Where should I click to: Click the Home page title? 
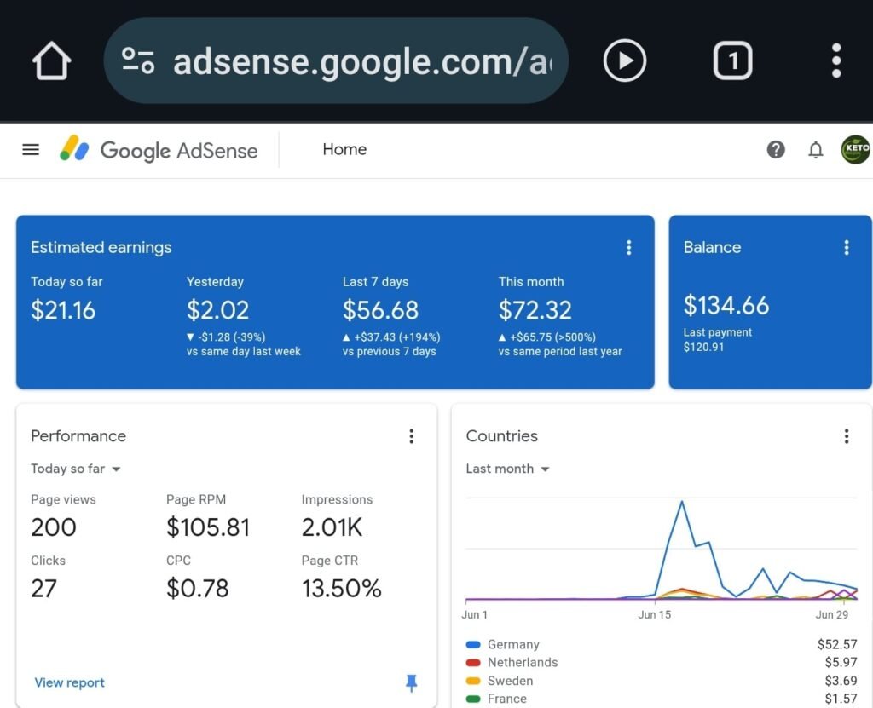tap(344, 149)
